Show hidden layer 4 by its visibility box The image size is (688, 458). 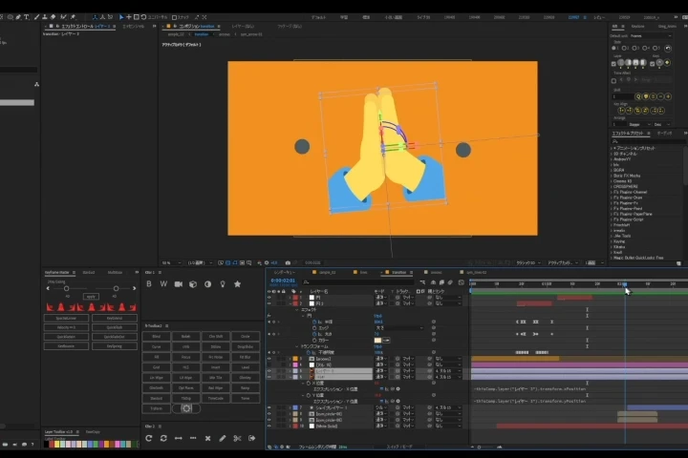269,364
